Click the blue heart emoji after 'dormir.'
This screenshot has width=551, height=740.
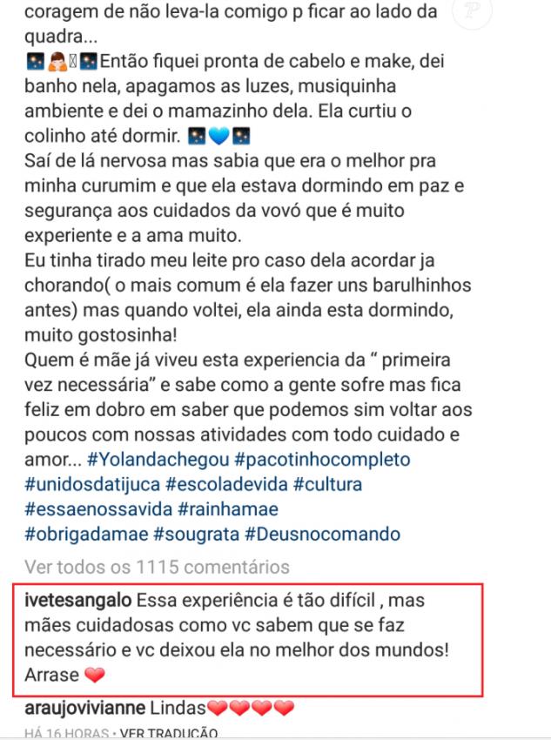[x=221, y=137]
